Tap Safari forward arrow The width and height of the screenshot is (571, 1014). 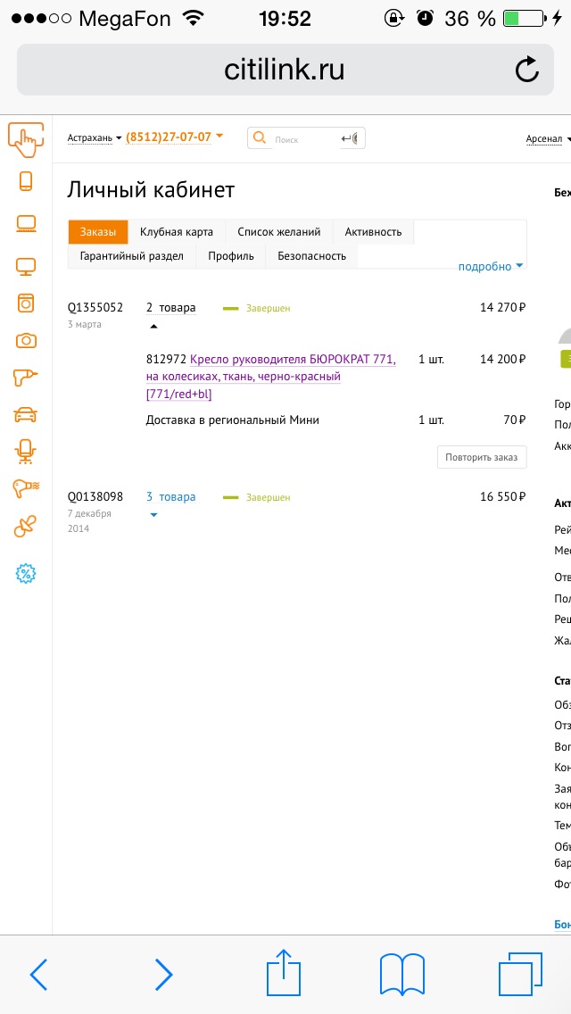tap(163, 974)
